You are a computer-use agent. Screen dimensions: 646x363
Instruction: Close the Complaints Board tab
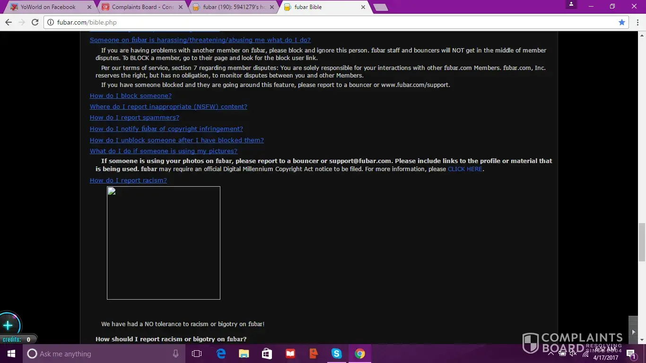click(x=181, y=7)
